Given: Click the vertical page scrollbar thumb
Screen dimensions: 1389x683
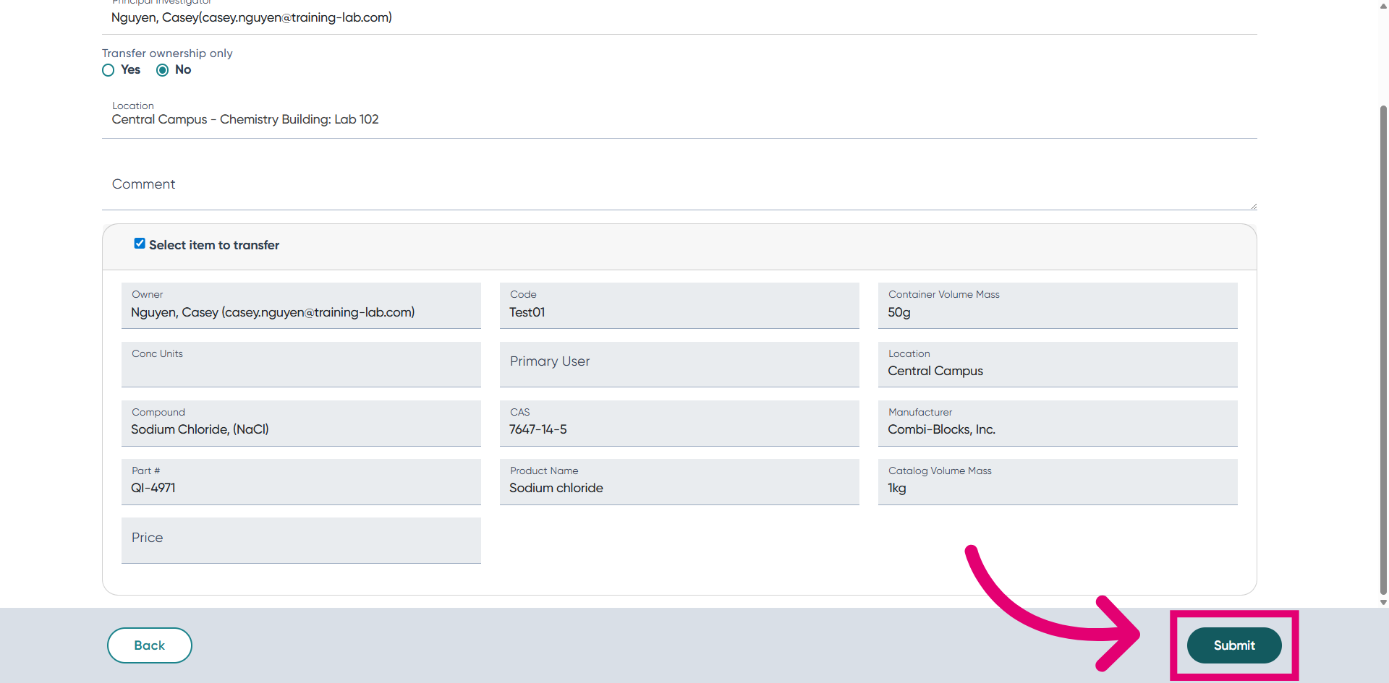Looking at the screenshot, I should (1383, 350).
